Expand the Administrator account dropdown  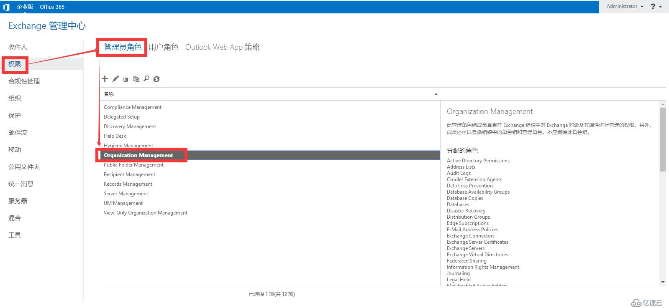tap(625, 6)
